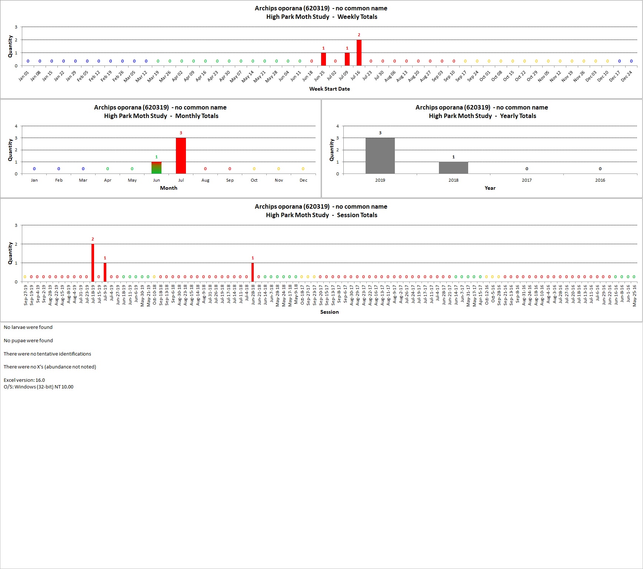The height and width of the screenshot is (569, 643).
Task: Click the green-red June monthly bar
Action: (x=156, y=168)
